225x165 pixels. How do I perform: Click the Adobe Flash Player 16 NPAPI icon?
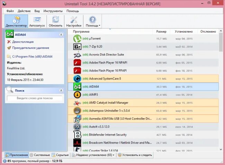[x=77, y=63]
